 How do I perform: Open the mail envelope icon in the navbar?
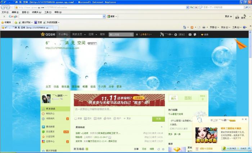point(190,35)
